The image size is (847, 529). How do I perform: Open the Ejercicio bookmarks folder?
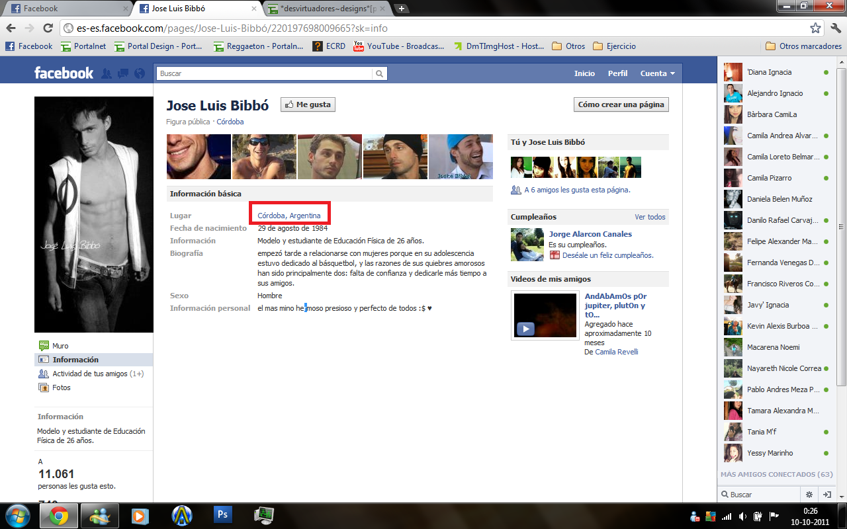tap(614, 46)
